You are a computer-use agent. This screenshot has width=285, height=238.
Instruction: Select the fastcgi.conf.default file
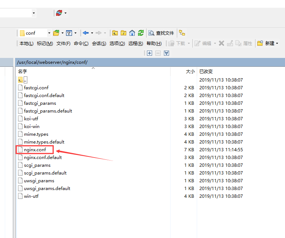(x=44, y=95)
